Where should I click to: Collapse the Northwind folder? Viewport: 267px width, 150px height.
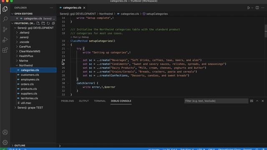pyautogui.click(x=17, y=65)
